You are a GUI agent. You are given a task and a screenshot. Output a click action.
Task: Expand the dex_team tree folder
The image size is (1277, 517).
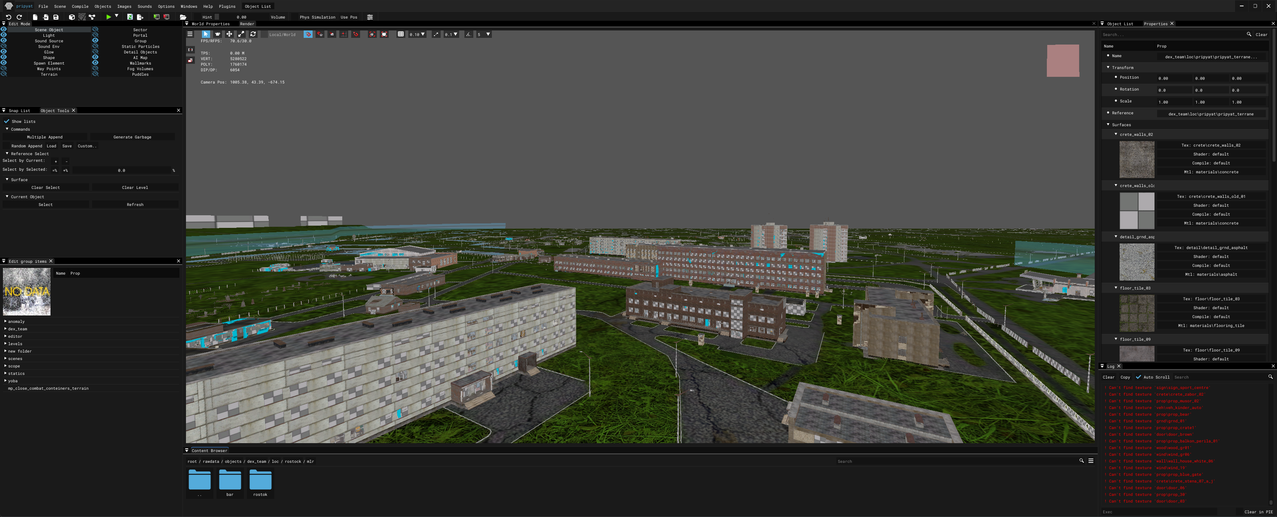click(6, 328)
